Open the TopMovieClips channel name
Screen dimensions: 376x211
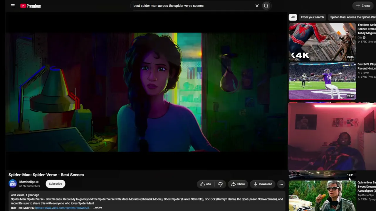coord(366,195)
